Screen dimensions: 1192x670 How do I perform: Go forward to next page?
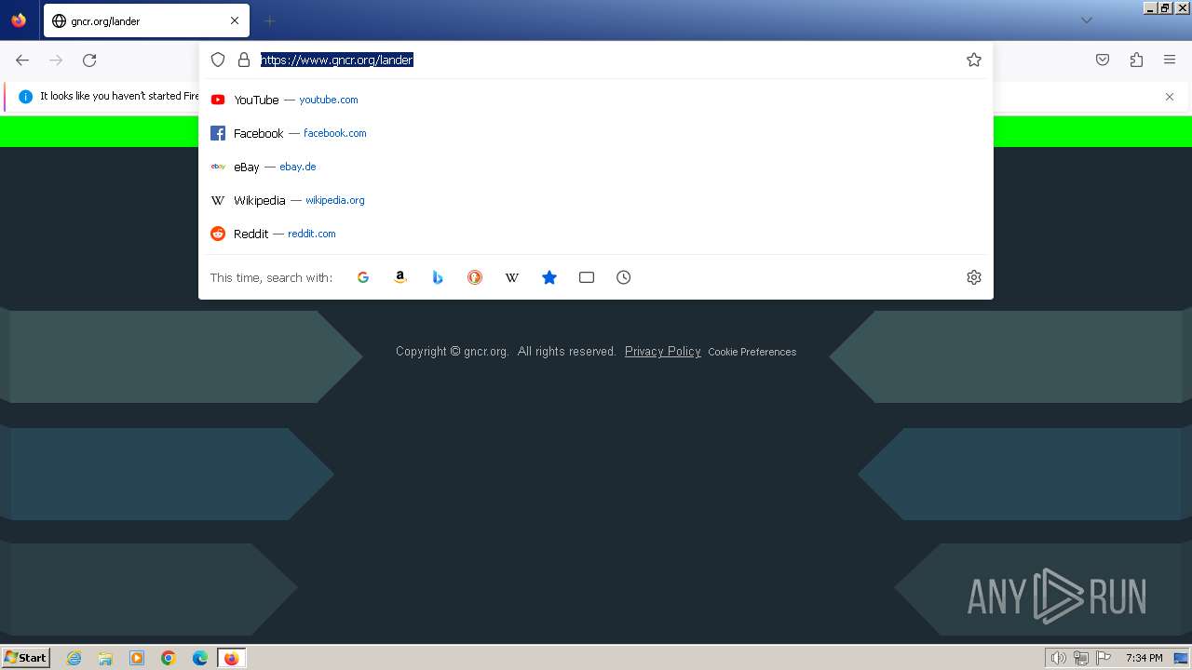pos(56,60)
